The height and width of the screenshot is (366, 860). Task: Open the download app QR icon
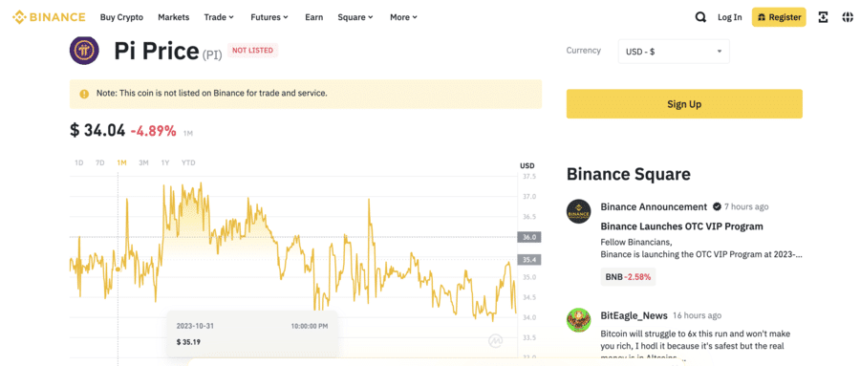(x=823, y=17)
